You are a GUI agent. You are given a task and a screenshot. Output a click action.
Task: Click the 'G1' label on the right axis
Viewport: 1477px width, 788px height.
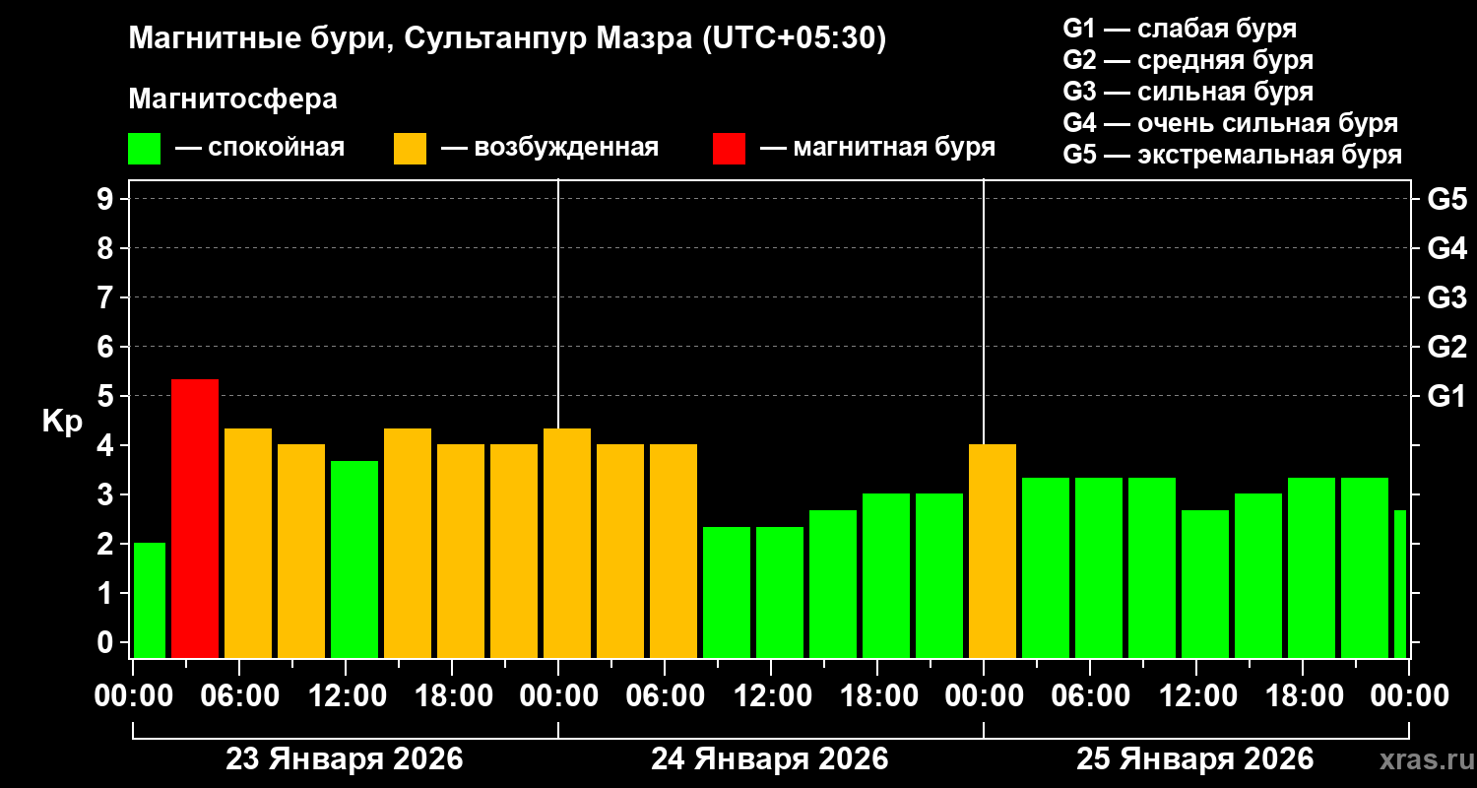click(x=1447, y=396)
